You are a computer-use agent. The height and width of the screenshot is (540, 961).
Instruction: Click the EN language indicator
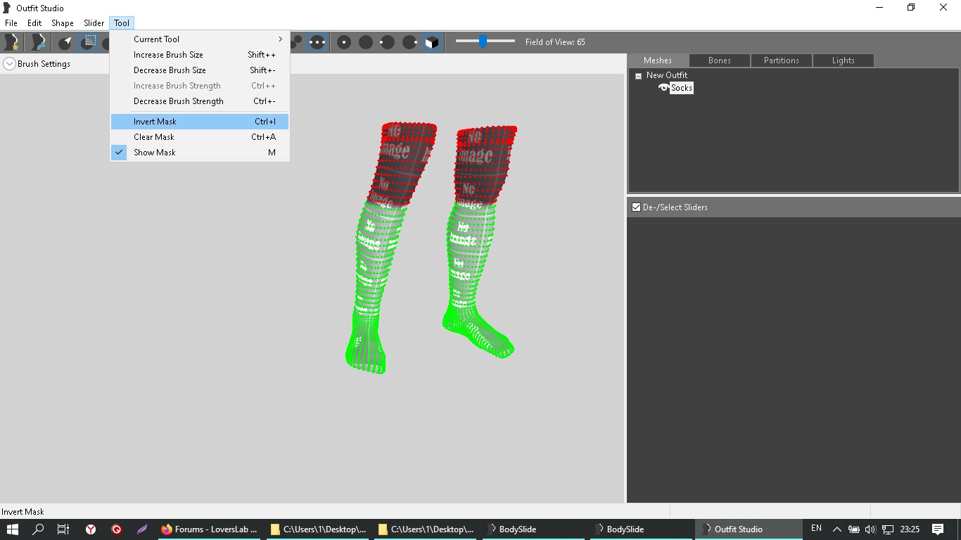point(816,529)
